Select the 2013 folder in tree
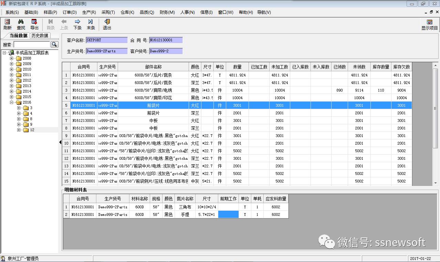440x262 pixels. pyautogui.click(x=27, y=86)
